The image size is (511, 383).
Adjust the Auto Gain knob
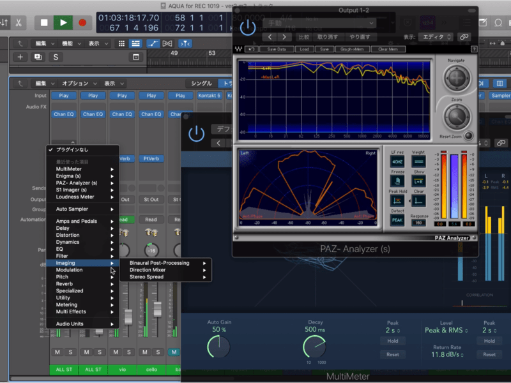click(218, 347)
